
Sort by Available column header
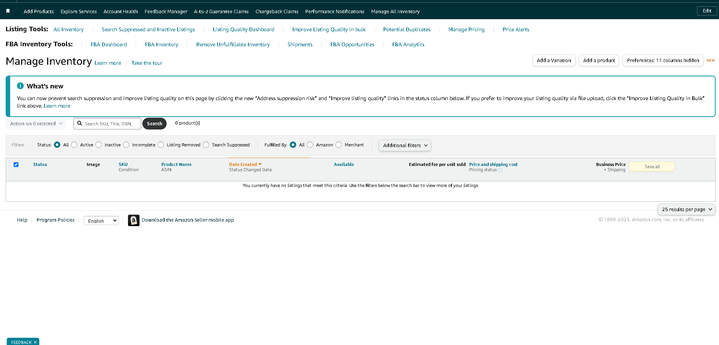[x=344, y=164]
